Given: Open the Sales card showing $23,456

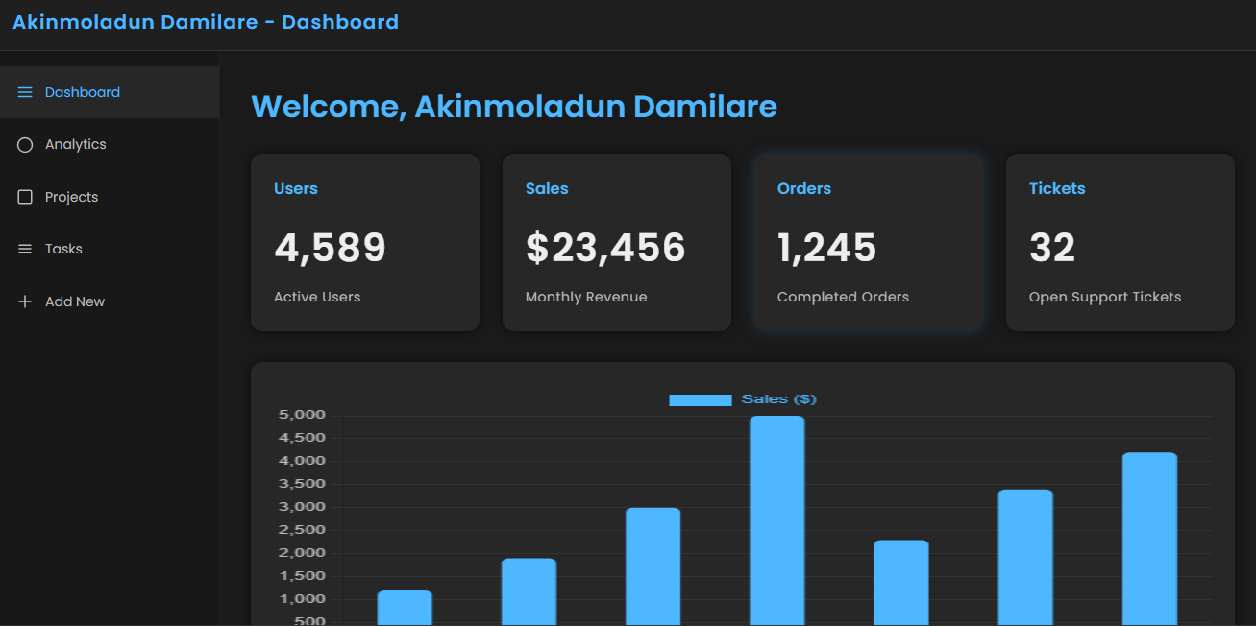Looking at the screenshot, I should (617, 243).
